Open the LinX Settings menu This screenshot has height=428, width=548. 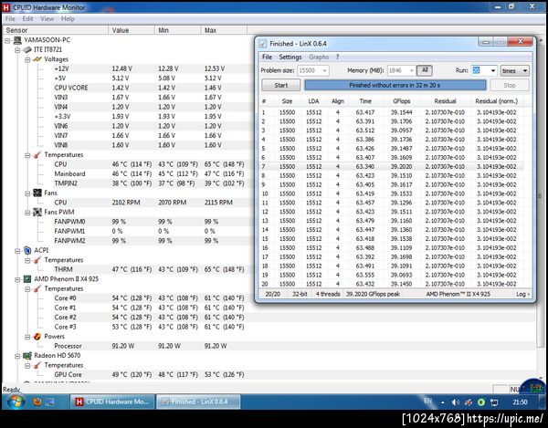[290, 57]
